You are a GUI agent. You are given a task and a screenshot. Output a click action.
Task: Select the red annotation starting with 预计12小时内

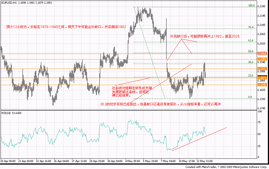coord(66,27)
